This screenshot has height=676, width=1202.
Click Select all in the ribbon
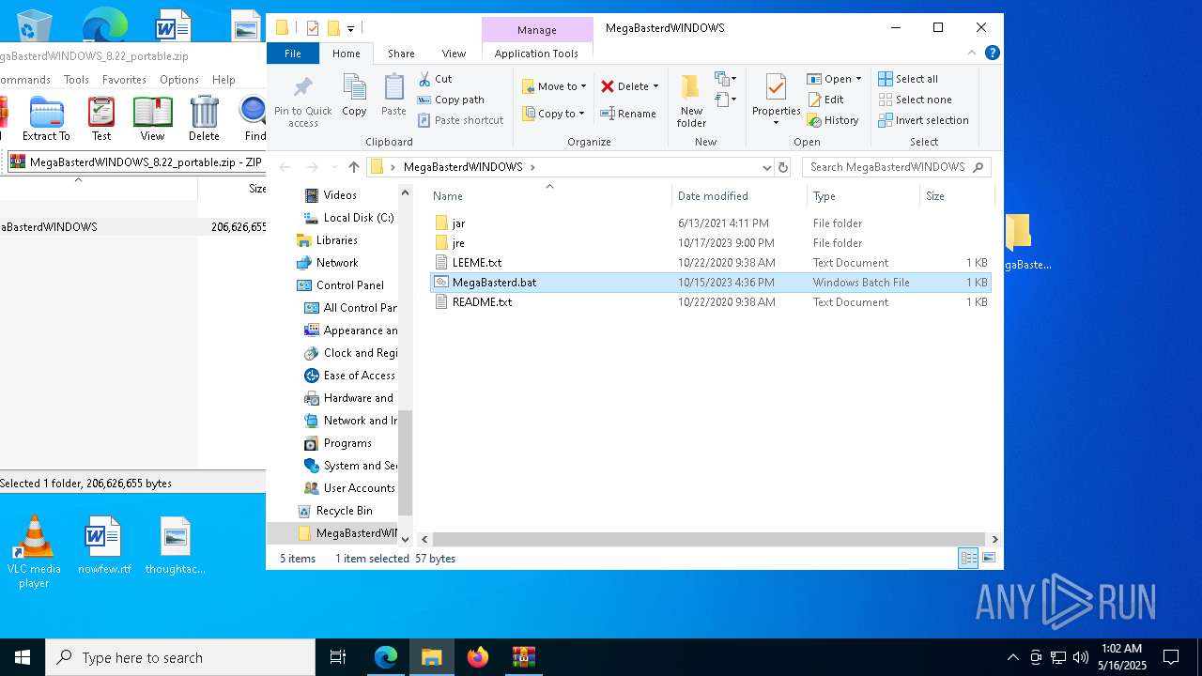point(908,79)
